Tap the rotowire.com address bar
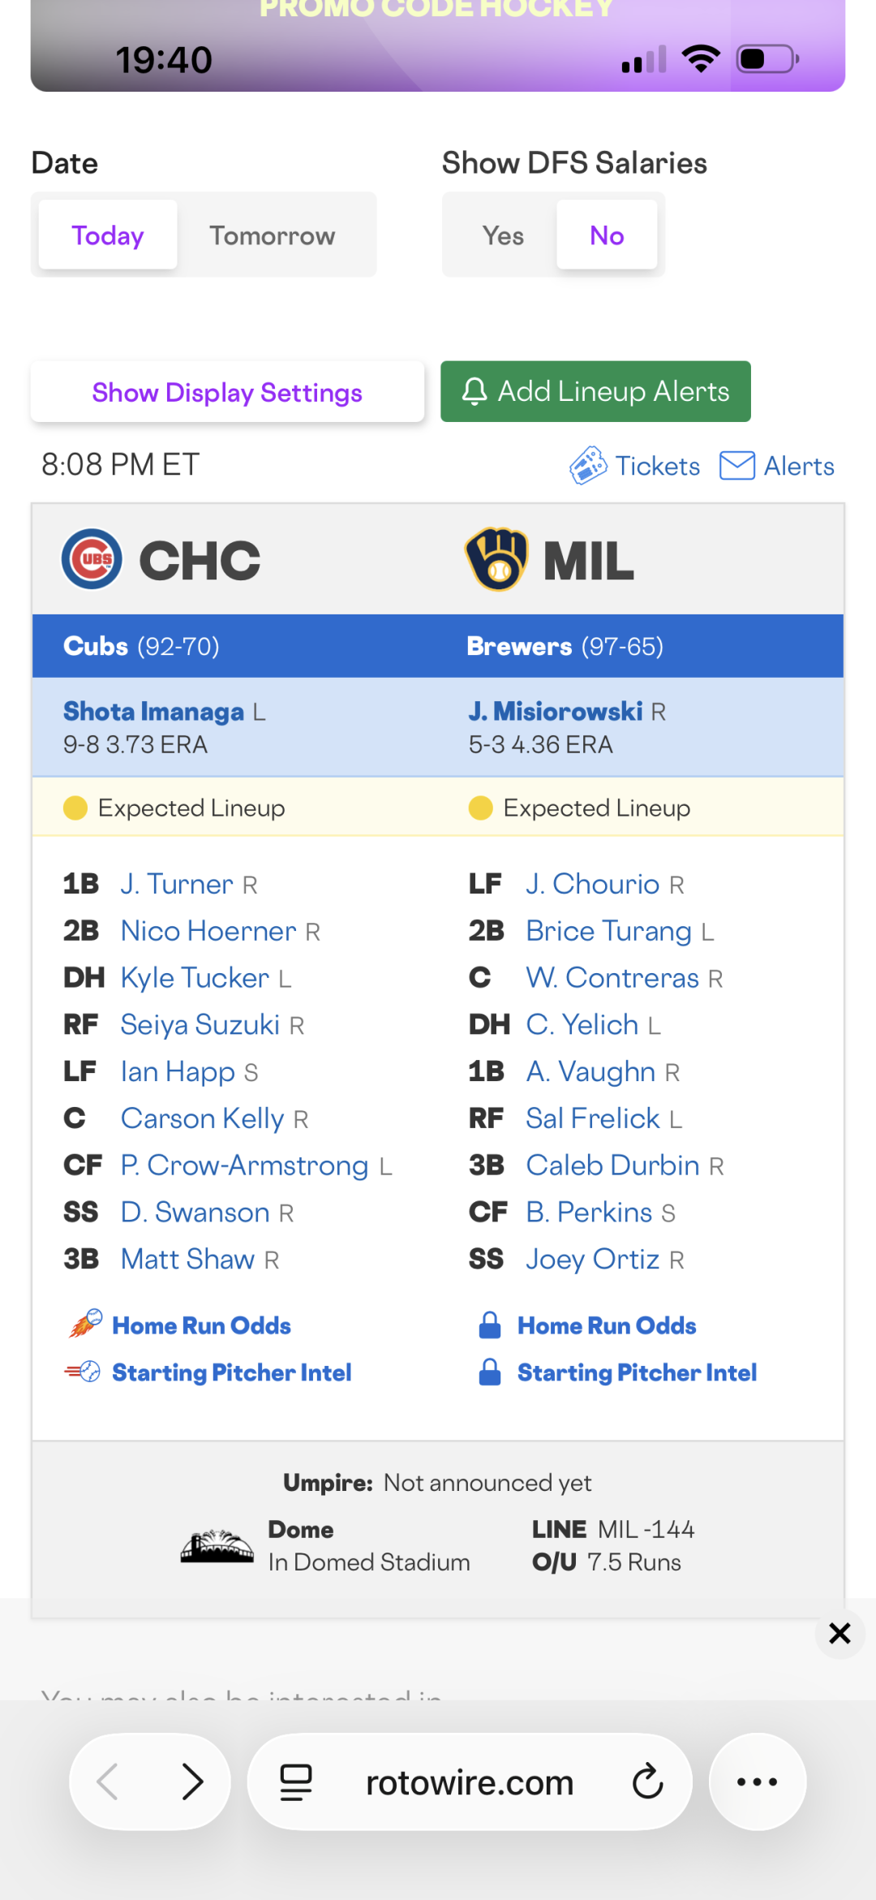Image resolution: width=876 pixels, height=1900 pixels. click(x=470, y=1782)
